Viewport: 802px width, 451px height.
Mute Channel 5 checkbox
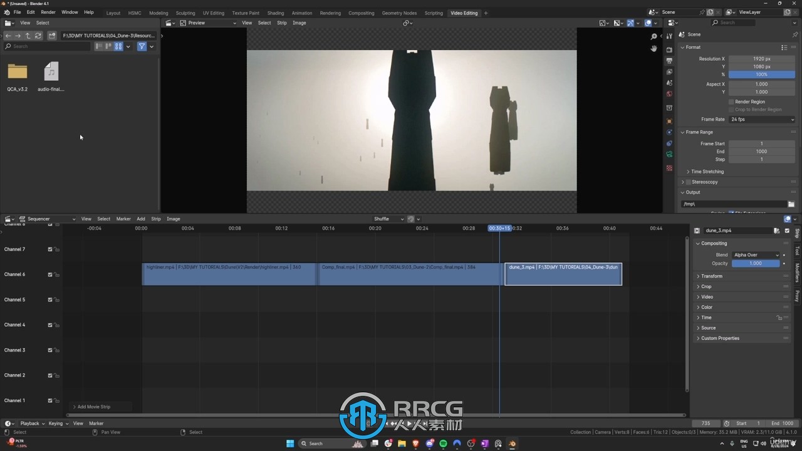click(50, 299)
